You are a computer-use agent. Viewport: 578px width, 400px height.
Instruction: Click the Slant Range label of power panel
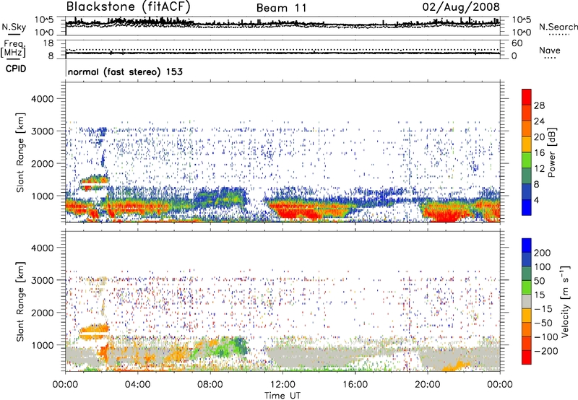20,152
